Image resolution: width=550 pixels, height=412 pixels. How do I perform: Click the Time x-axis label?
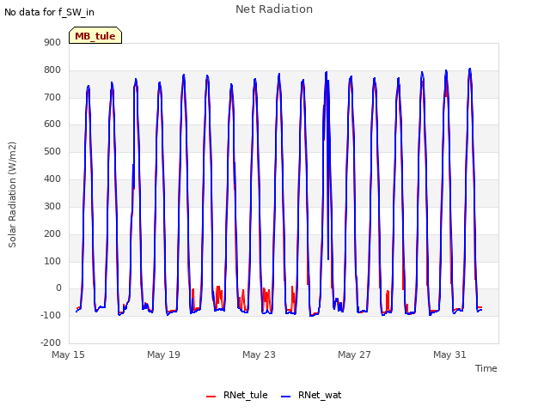486,368
